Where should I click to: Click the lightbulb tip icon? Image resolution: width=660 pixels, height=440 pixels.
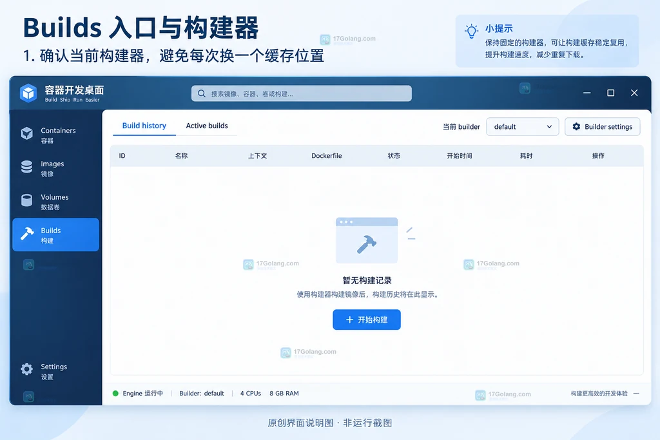471,32
